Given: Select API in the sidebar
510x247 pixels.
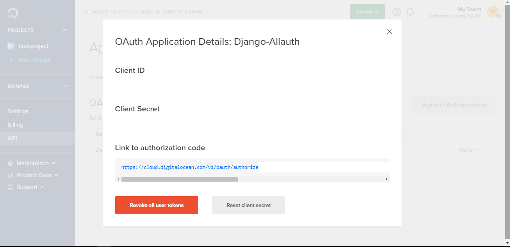Looking at the screenshot, I should (x=37, y=138).
